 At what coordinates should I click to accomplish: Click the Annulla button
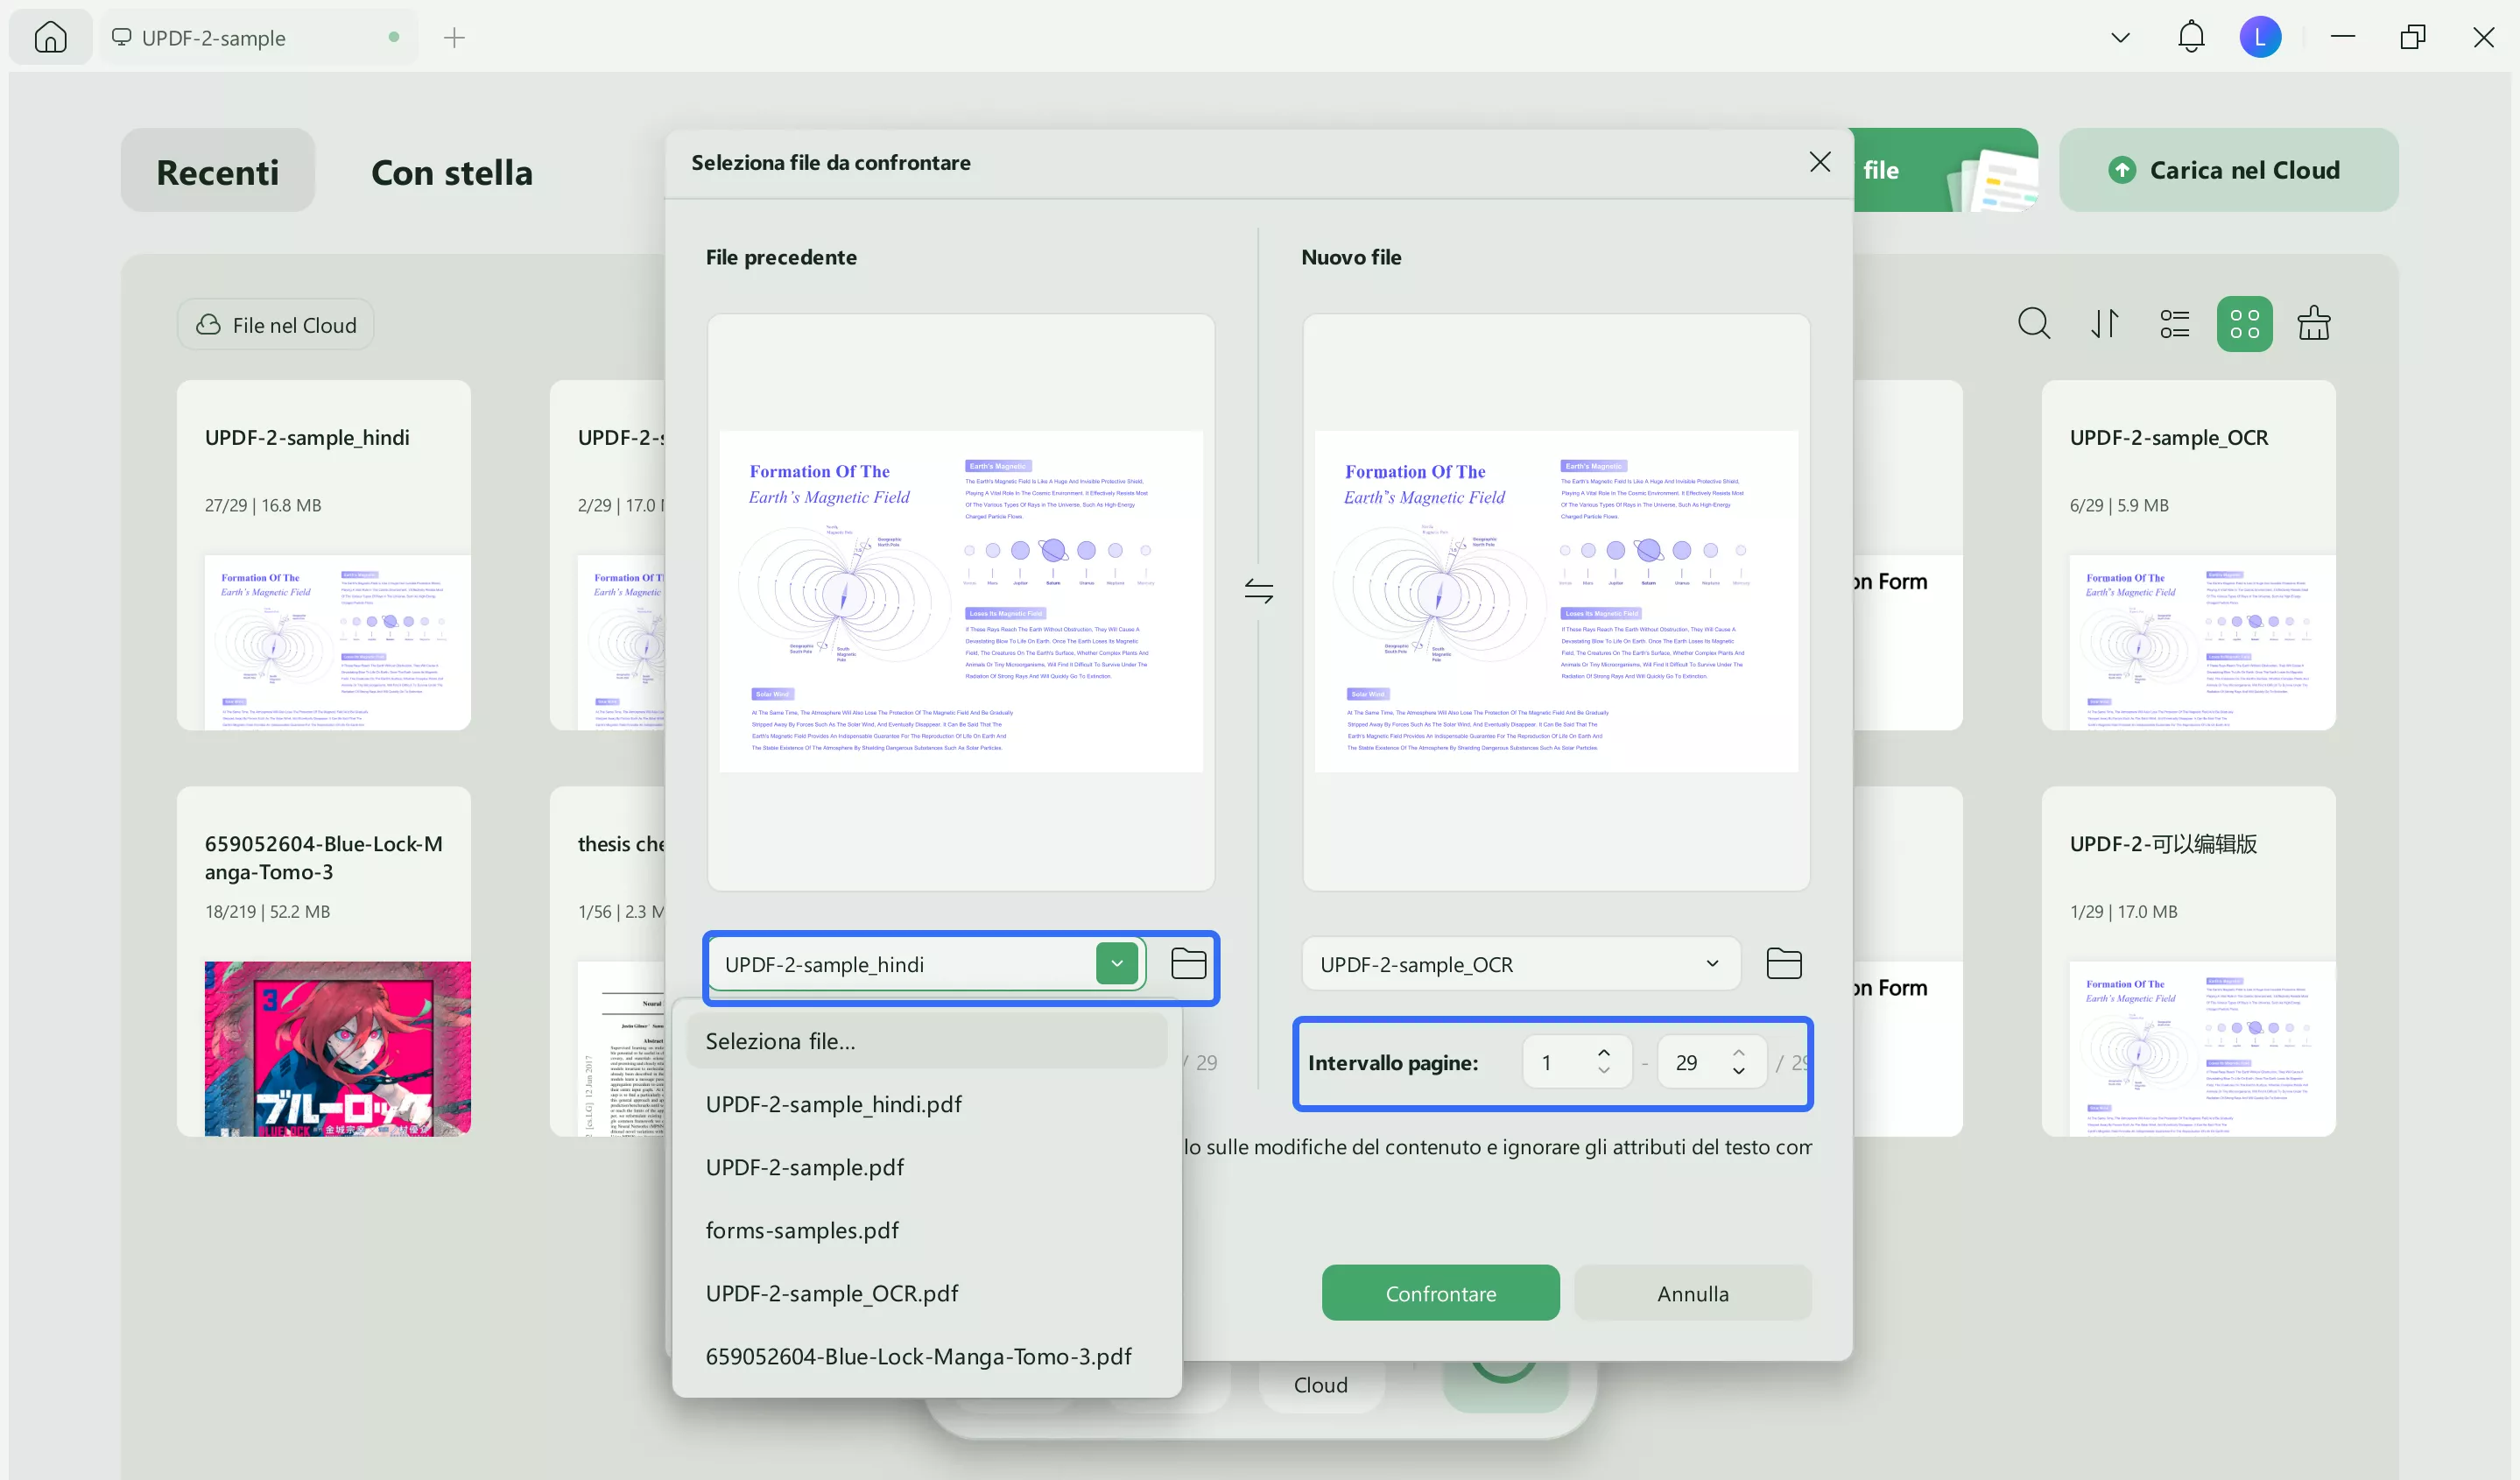coord(1692,1294)
